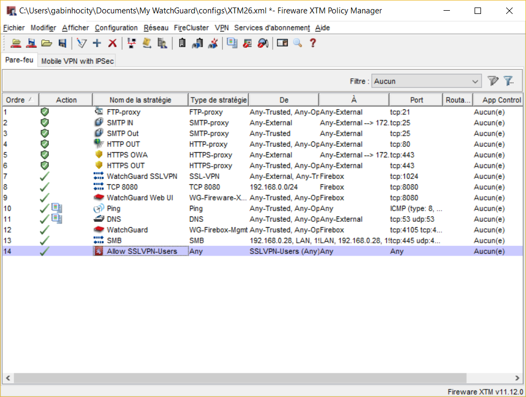
Task: Sort by the Ordre column header
Action: pos(20,100)
